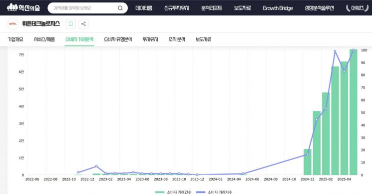Open the 성장분석솔루션 link
This screenshot has height=194, width=372.
[320, 8]
